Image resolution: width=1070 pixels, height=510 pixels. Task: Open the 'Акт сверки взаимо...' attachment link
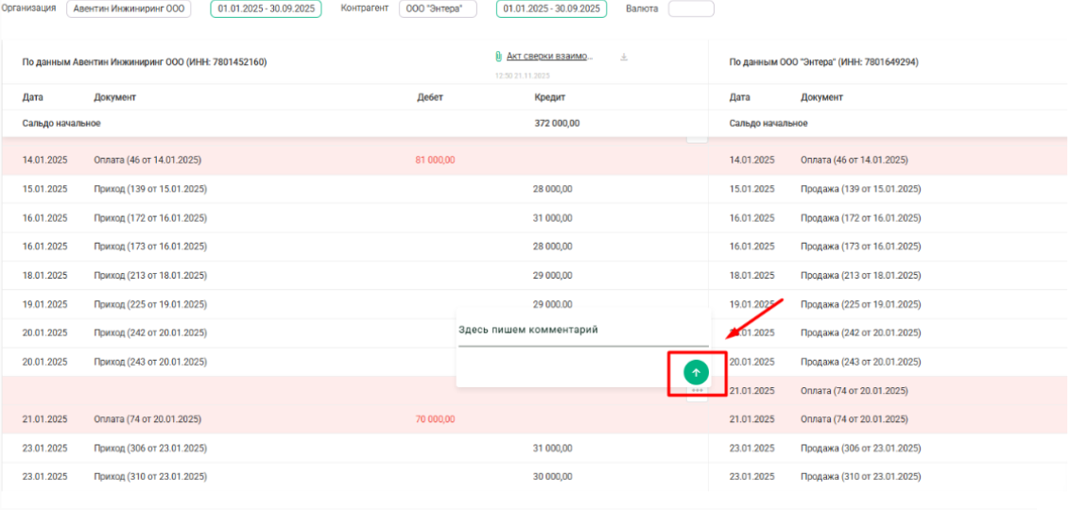pyautogui.click(x=550, y=56)
